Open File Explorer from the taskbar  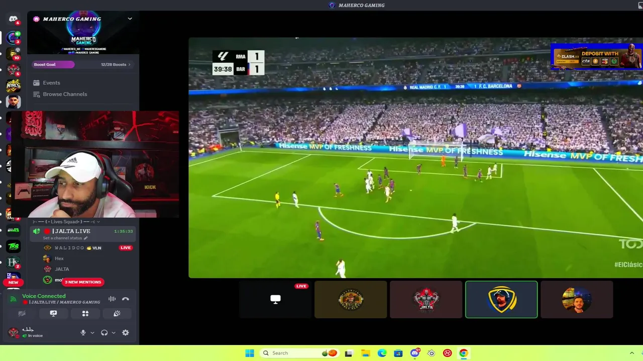point(365,353)
